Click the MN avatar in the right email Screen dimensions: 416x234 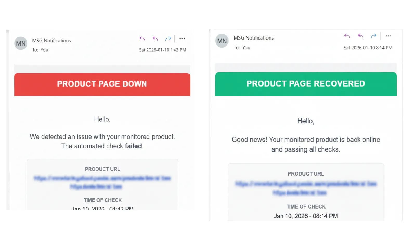click(x=222, y=41)
